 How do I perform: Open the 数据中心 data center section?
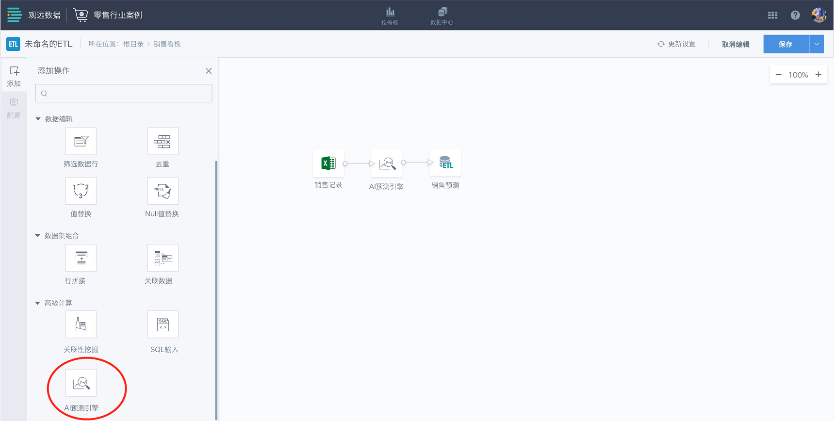[x=442, y=16]
